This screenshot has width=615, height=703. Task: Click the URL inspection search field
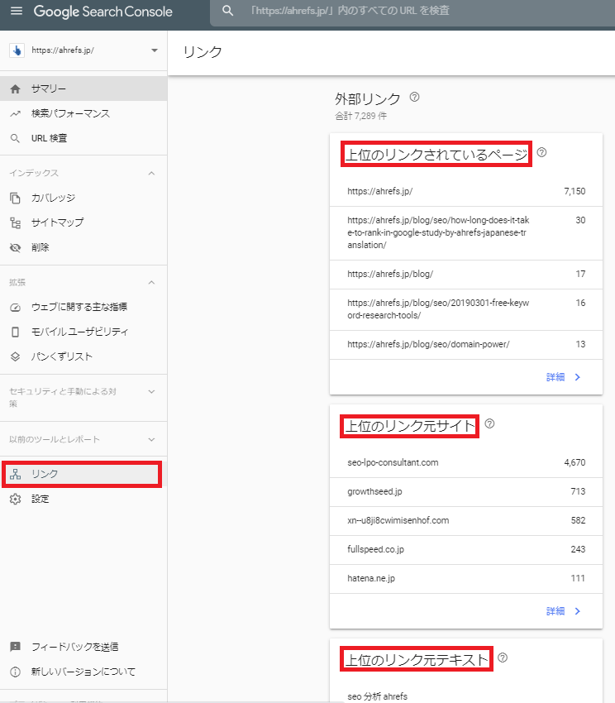tap(412, 11)
